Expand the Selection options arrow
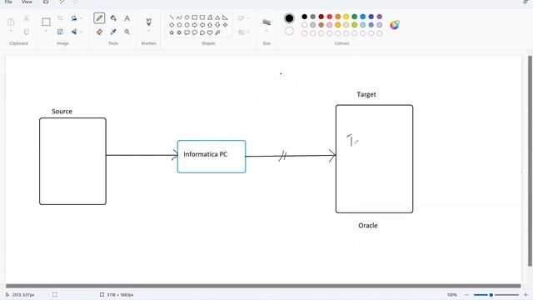The image size is (533, 300). (x=46, y=32)
